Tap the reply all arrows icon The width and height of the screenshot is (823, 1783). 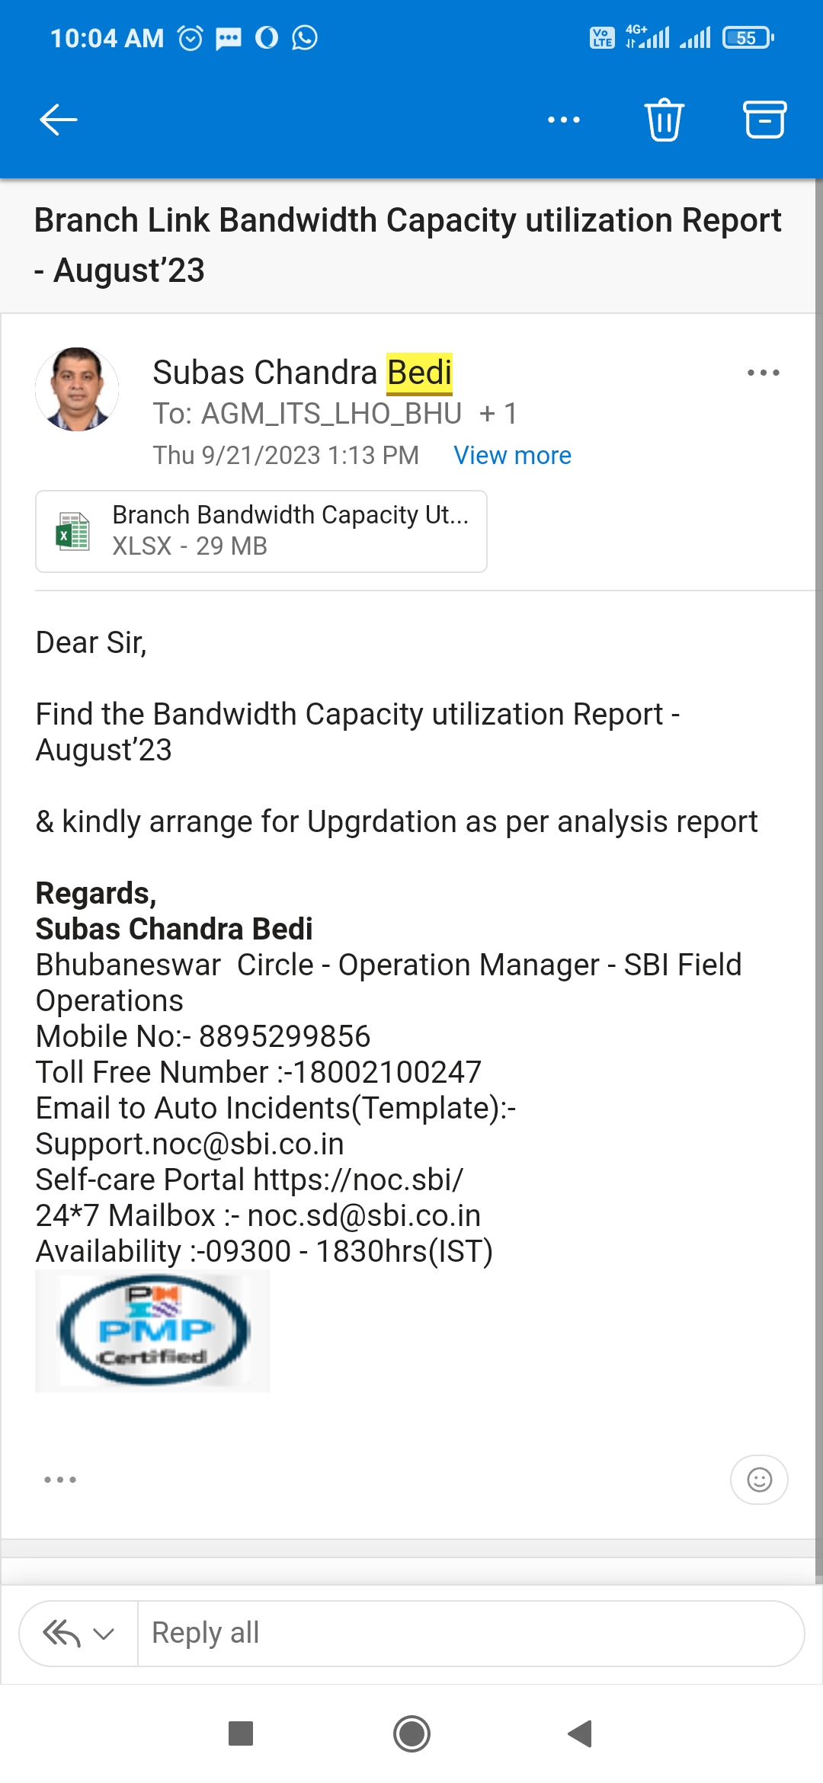tap(62, 1633)
